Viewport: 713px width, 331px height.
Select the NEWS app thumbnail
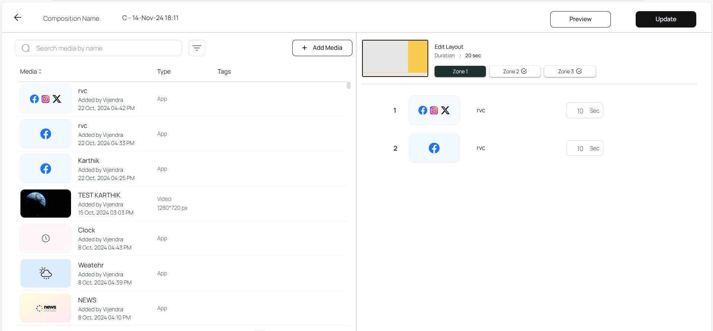(46, 308)
